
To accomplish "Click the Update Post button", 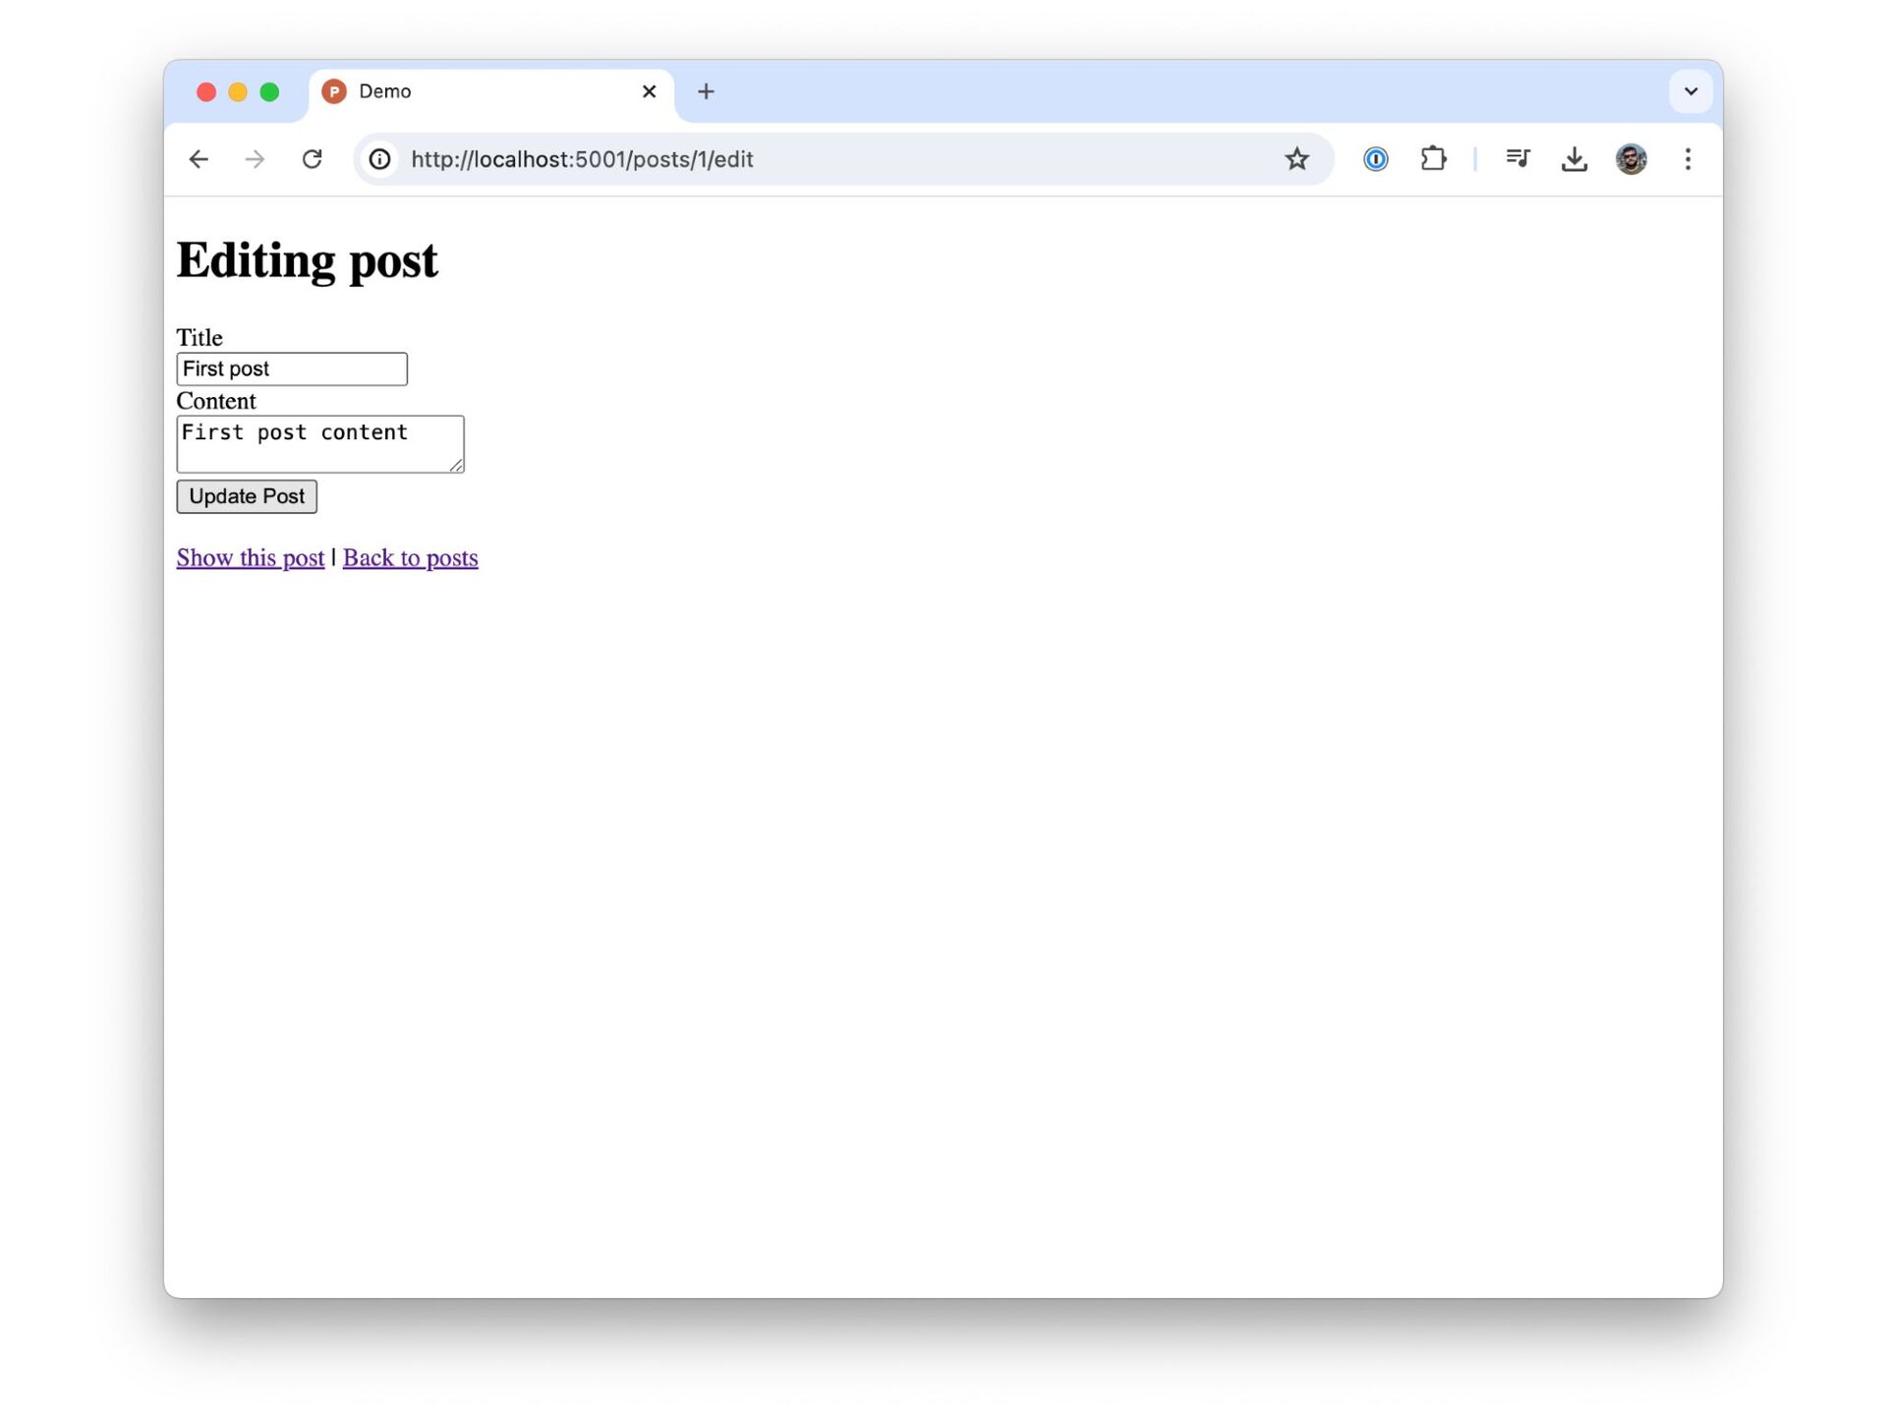I will pyautogui.click(x=247, y=496).
